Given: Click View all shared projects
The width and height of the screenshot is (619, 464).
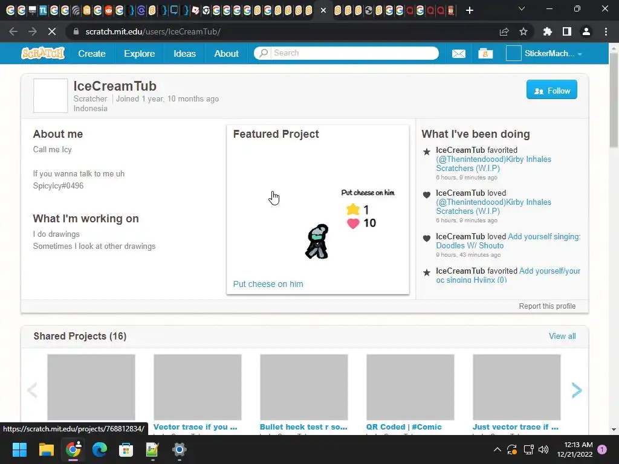Looking at the screenshot, I should (562, 336).
